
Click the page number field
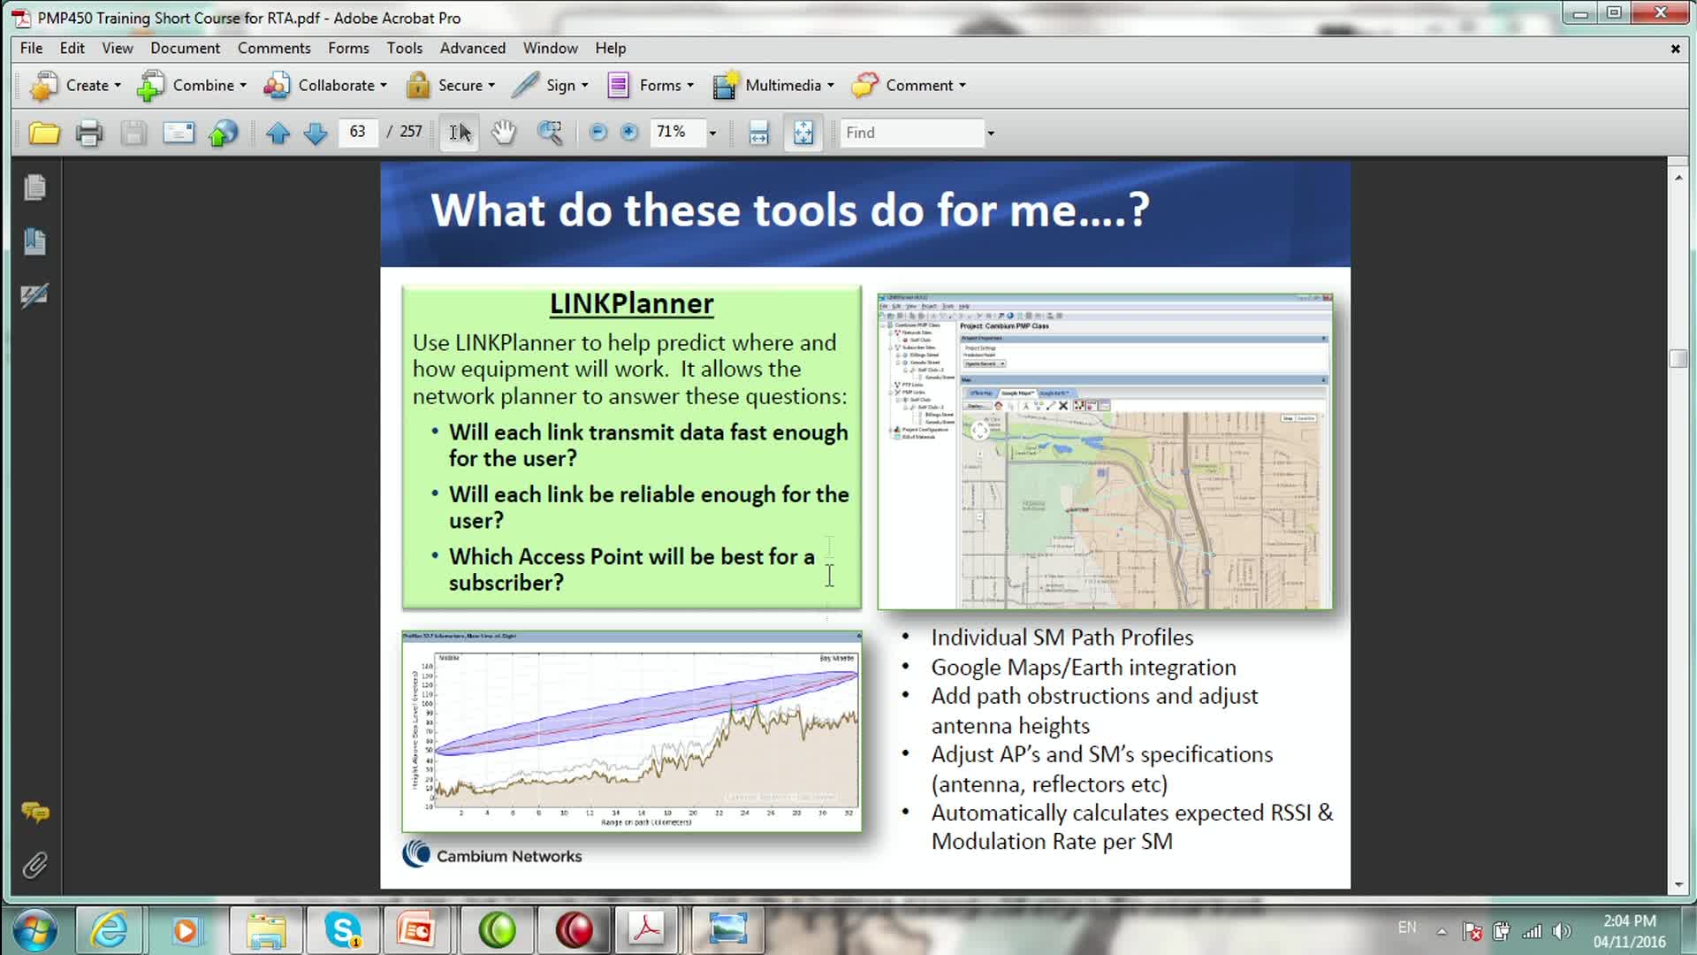coord(358,132)
